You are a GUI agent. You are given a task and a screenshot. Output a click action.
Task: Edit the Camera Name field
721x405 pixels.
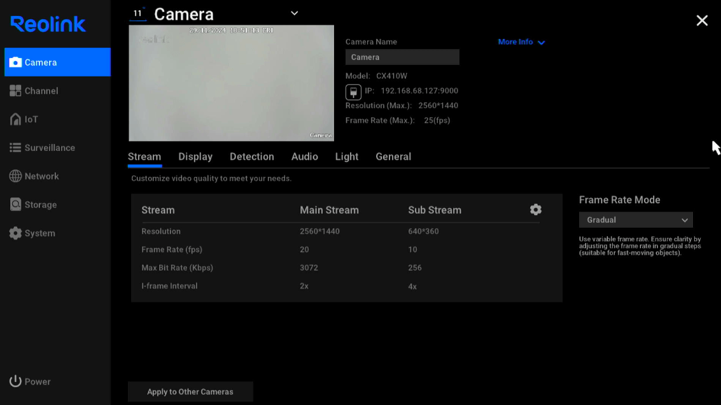(x=402, y=57)
